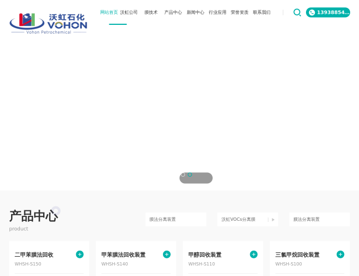Image resolution: width=359 pixels, height=276 pixels.
Task: Select the teal second carousel dot
Action: 190,175
